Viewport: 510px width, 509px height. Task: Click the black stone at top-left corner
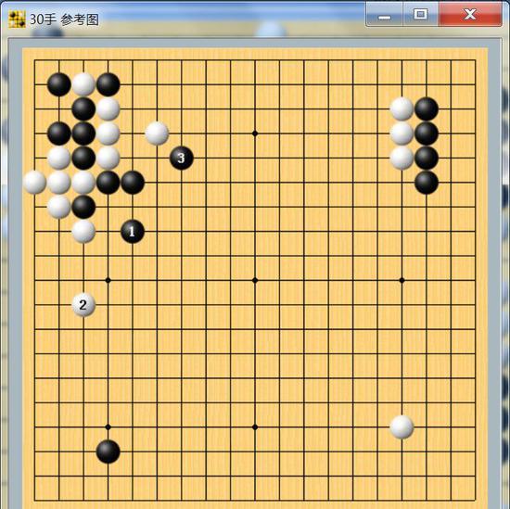[x=58, y=84]
